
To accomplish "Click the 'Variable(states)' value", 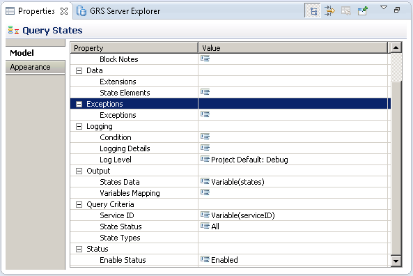I will [x=237, y=182].
